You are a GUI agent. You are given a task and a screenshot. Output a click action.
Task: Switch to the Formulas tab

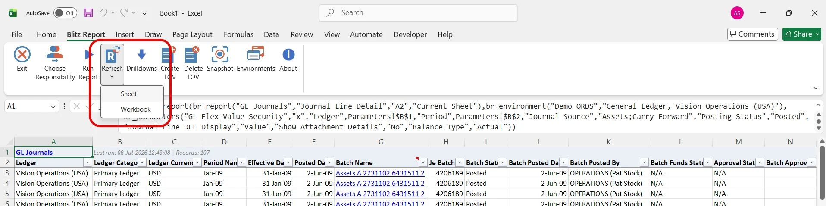(238, 34)
